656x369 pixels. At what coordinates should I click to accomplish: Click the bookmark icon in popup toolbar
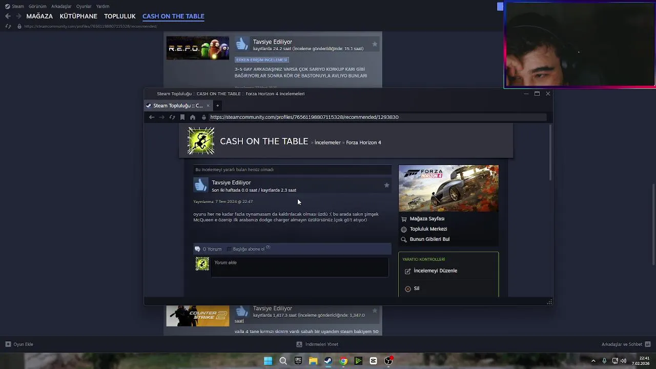pos(182,117)
